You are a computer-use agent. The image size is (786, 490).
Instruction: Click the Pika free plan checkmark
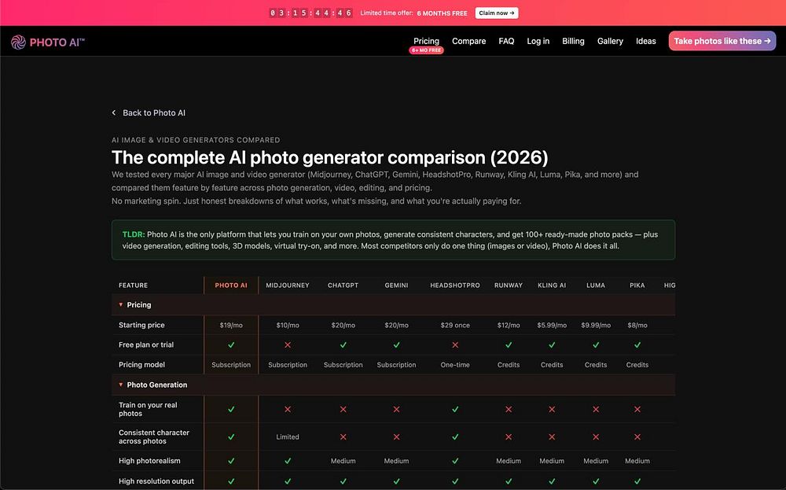(x=637, y=345)
